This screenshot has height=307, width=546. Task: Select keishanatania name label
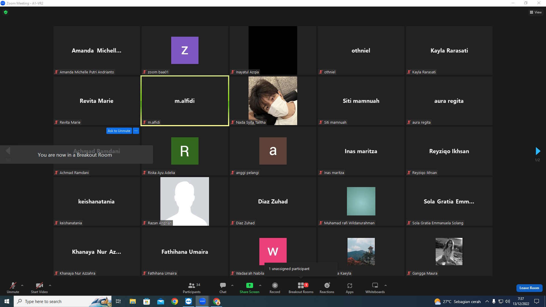click(71, 223)
